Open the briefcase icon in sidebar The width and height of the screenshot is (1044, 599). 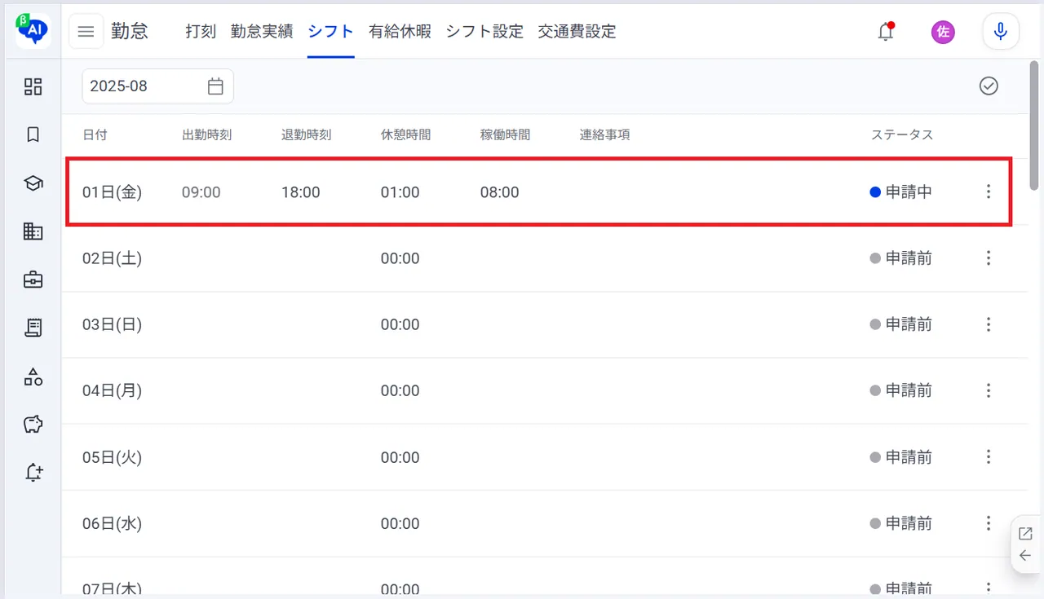[33, 280]
